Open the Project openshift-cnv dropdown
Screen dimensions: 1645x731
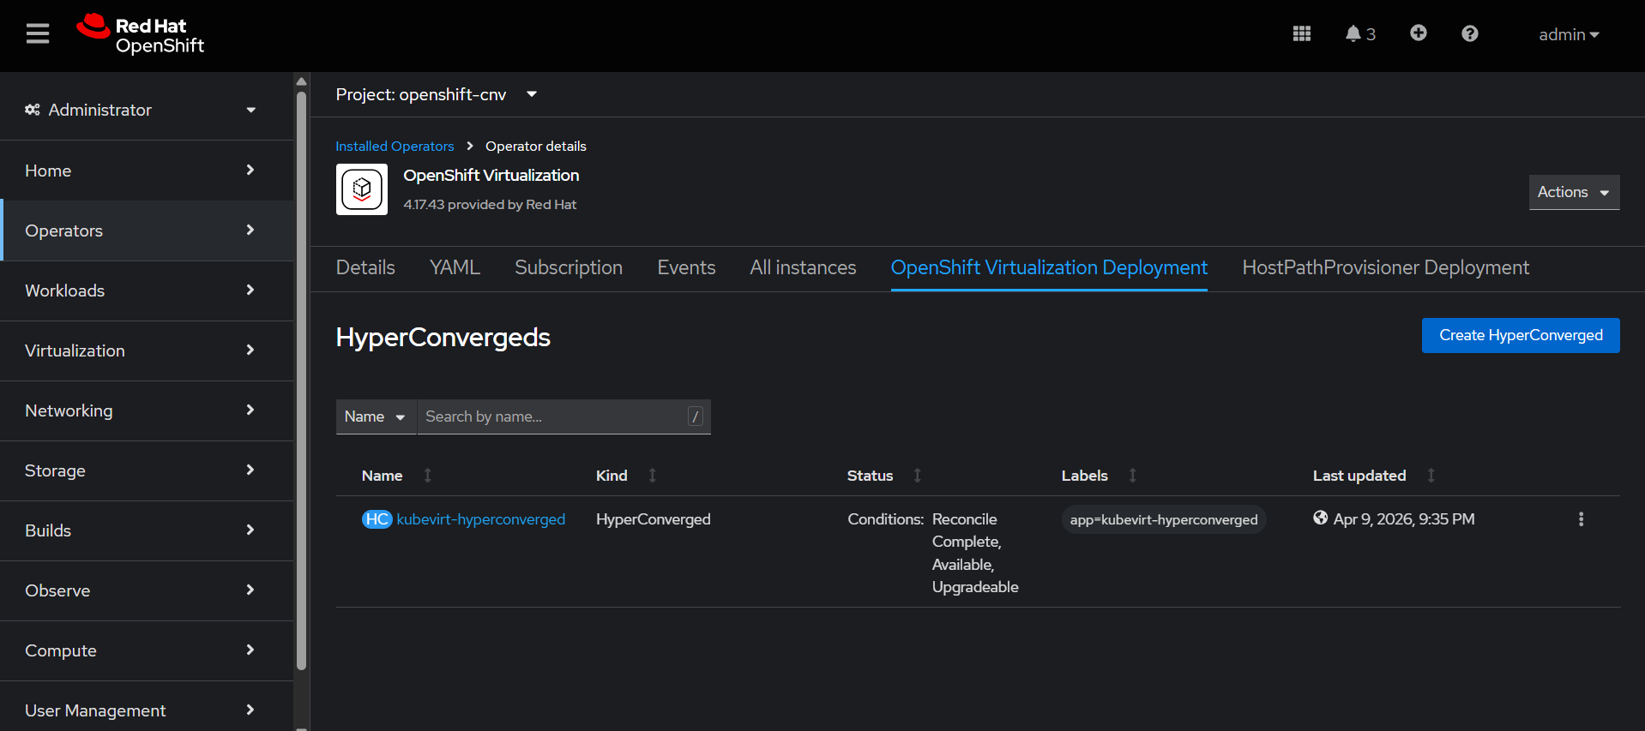(x=436, y=94)
